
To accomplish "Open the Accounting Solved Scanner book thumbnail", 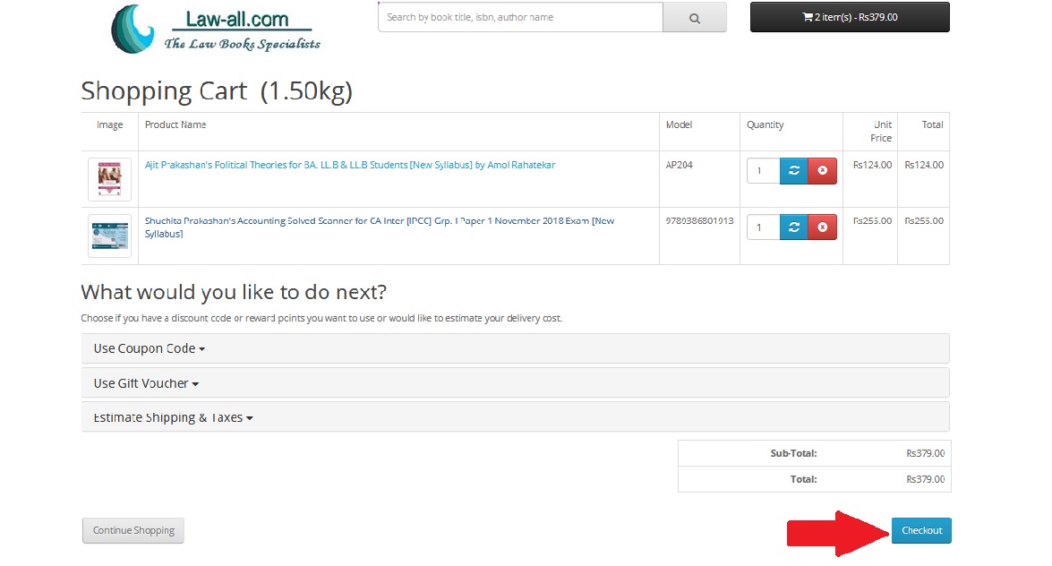I will tap(109, 236).
